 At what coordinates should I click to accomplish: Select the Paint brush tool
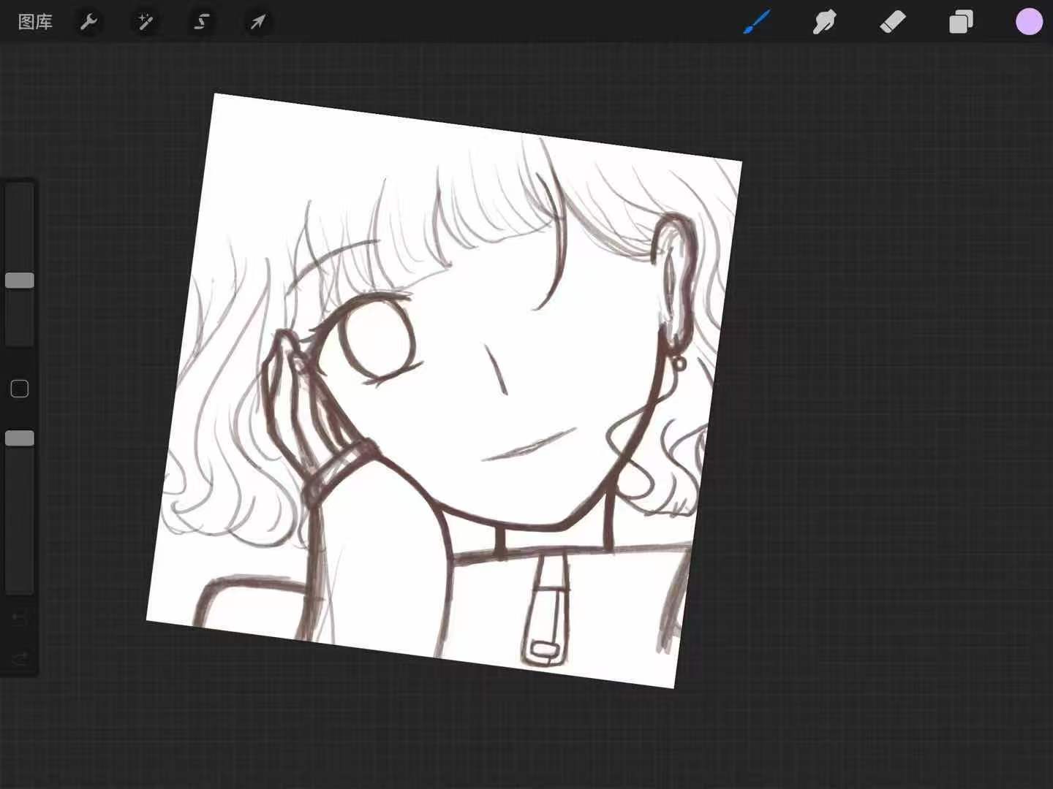(x=756, y=22)
